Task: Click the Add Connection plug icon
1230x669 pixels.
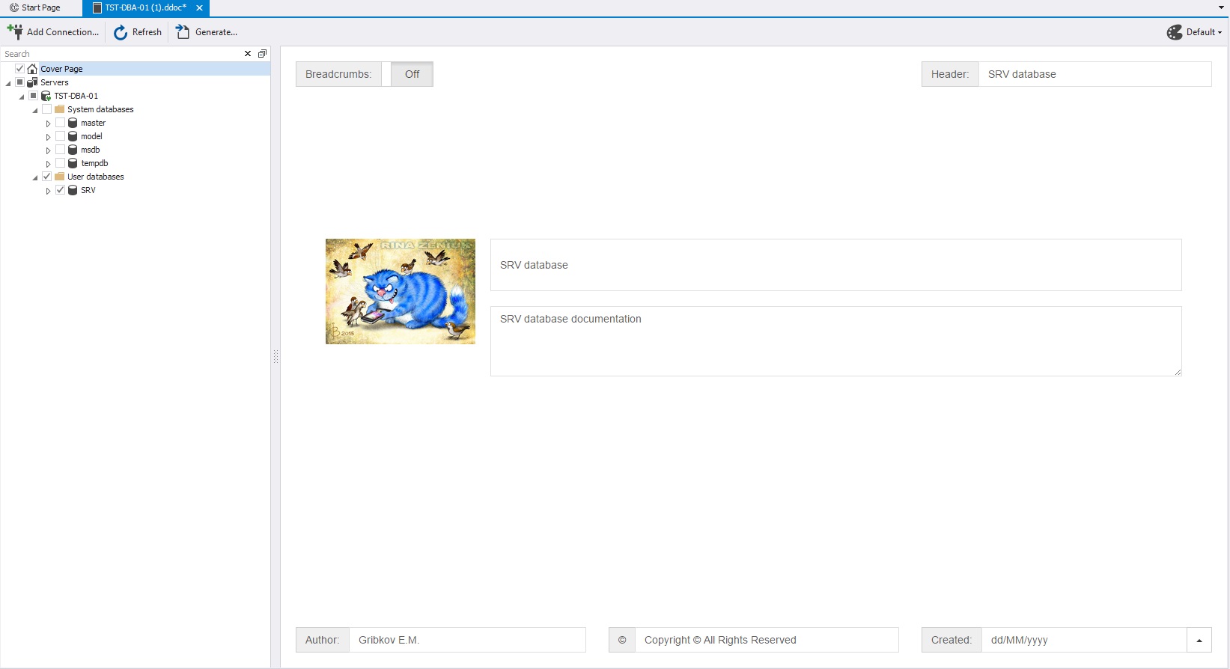Action: [15, 31]
